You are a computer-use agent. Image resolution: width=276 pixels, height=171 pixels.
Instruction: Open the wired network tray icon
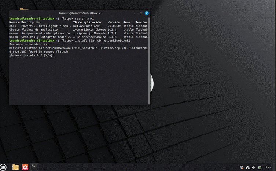pyautogui.click(x=248, y=167)
